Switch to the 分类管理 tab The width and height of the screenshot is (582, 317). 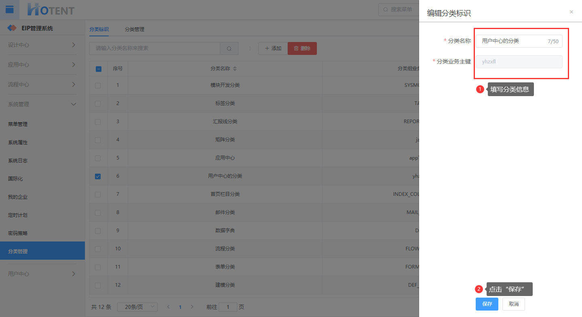click(135, 29)
